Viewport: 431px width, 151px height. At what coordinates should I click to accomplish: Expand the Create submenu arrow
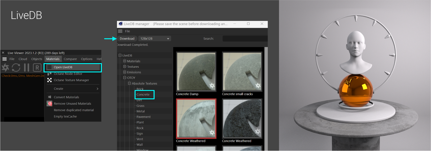coord(98,89)
